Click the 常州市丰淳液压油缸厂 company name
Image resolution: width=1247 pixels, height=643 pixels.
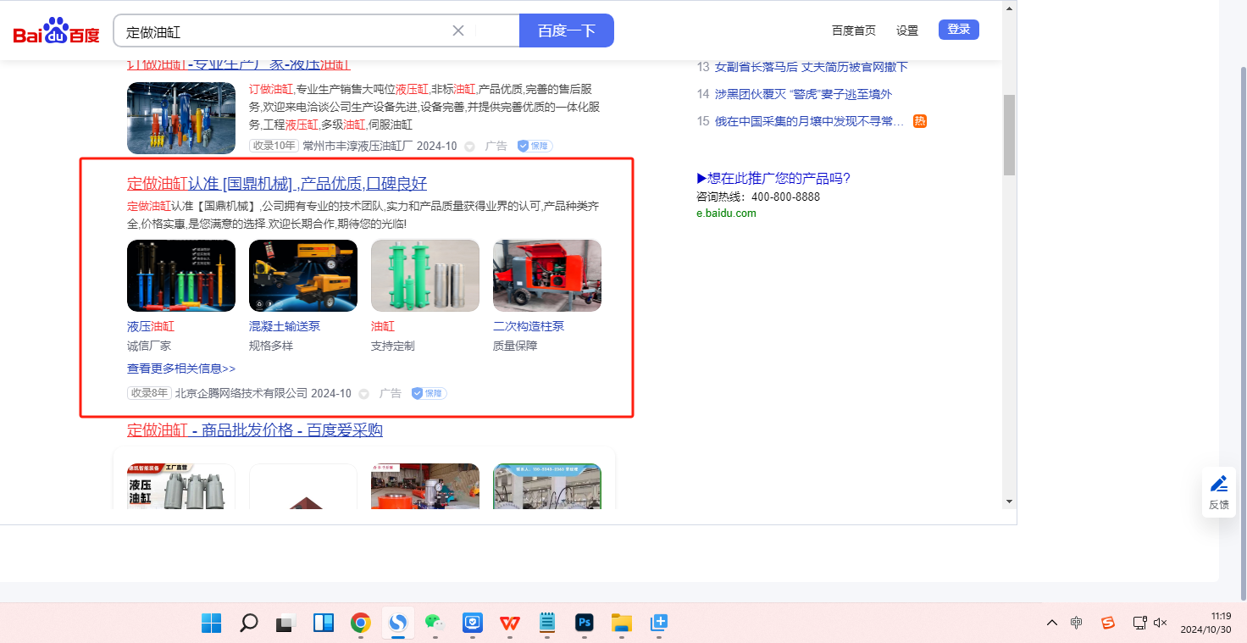point(357,146)
